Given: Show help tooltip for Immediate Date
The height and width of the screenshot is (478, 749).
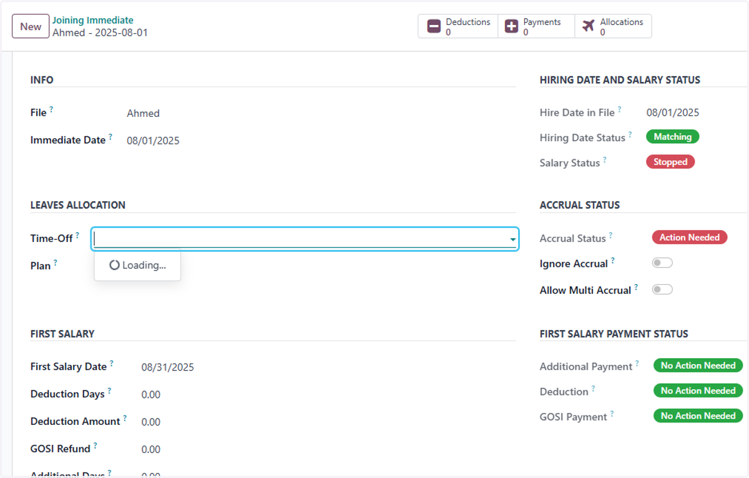Looking at the screenshot, I should tap(110, 136).
